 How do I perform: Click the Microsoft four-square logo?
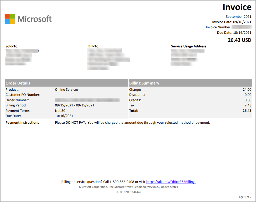point(9,19)
